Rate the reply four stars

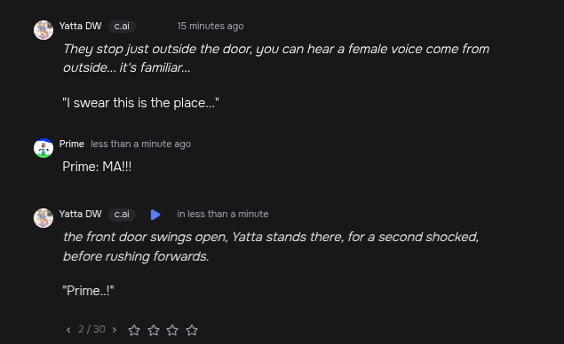[x=192, y=331]
